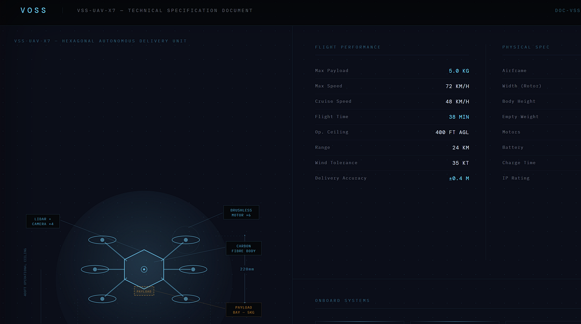Click the 'Charge Time' row label

click(x=519, y=163)
